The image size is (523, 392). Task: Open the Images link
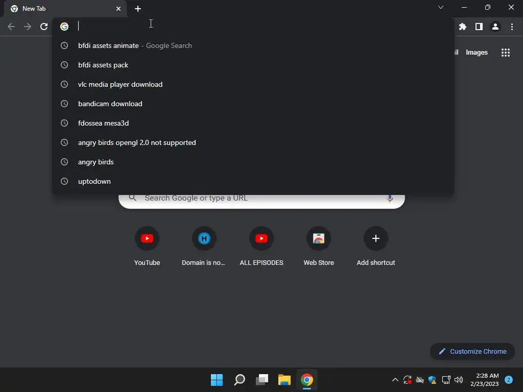click(x=477, y=53)
